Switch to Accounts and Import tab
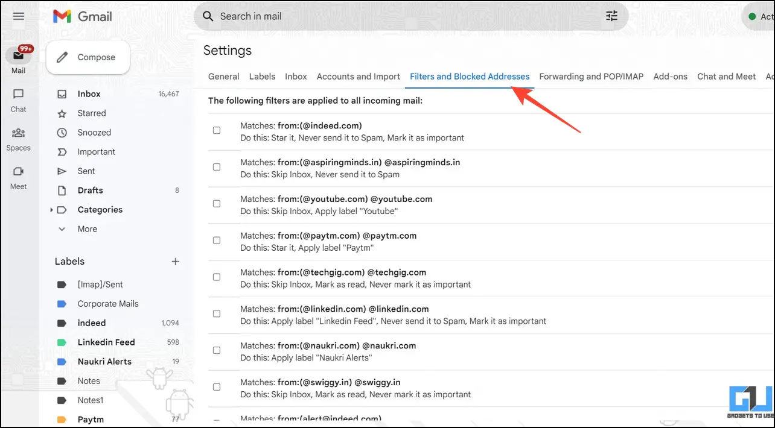The width and height of the screenshot is (775, 428). tap(358, 77)
